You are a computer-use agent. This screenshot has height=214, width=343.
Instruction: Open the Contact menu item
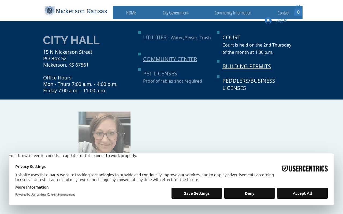coord(283,13)
